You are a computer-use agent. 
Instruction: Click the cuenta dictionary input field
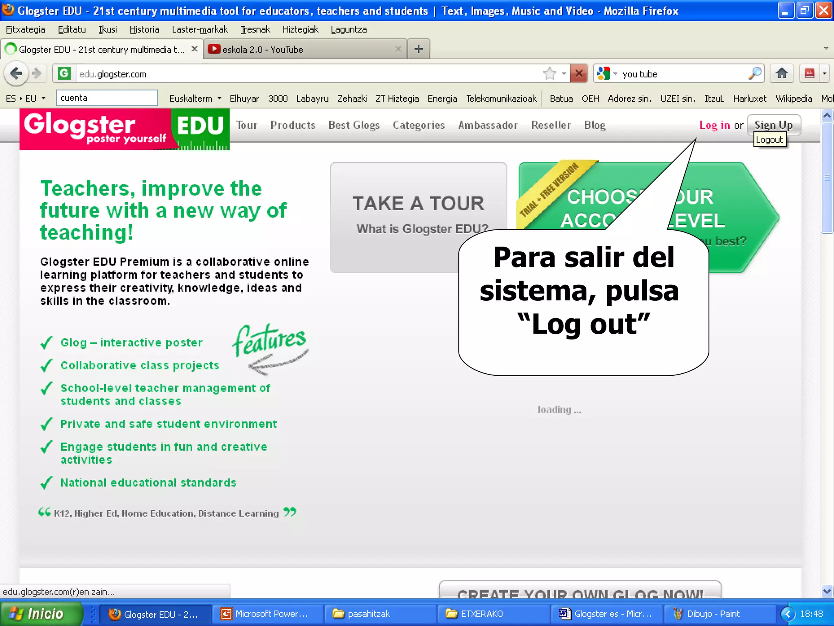click(x=107, y=98)
